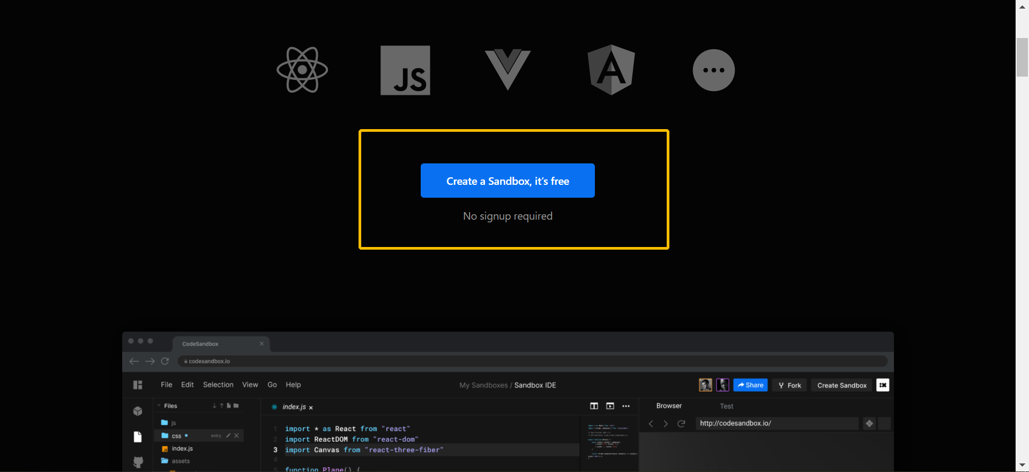This screenshot has height=472, width=1029.
Task: Close the index.js editor tab
Action: (x=311, y=408)
